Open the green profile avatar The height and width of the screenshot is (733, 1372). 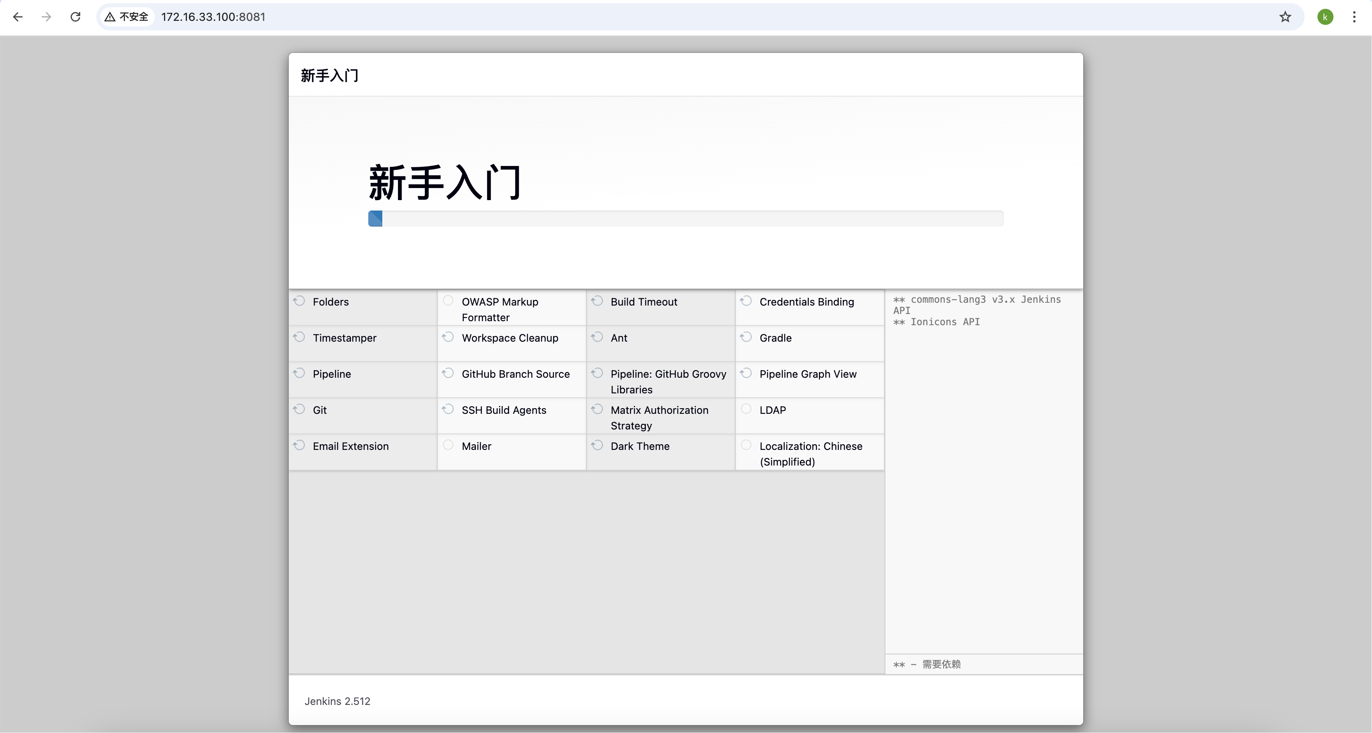pos(1325,17)
